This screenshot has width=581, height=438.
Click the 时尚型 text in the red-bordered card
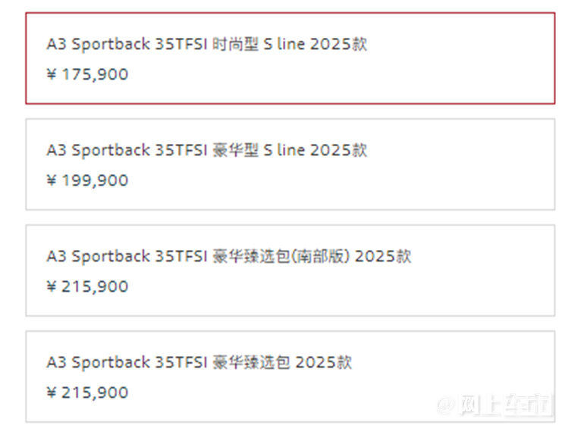point(235,44)
